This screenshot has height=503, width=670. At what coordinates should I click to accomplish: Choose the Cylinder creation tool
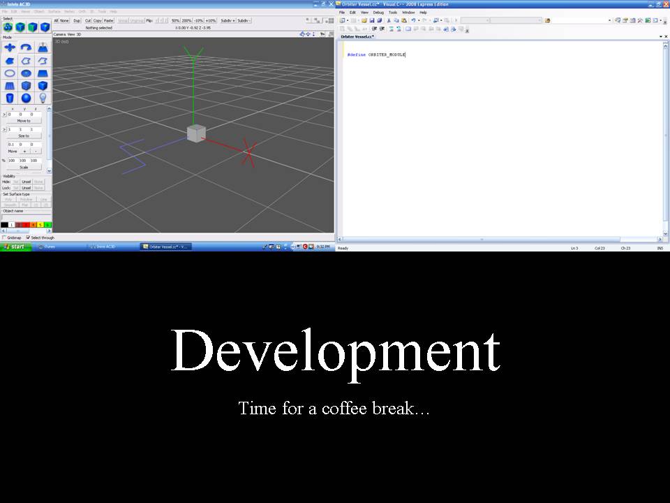click(10, 98)
